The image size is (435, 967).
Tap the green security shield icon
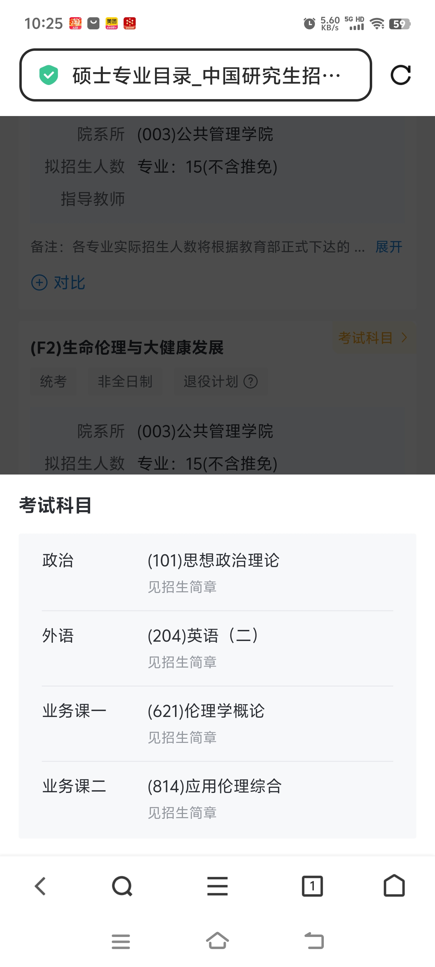pyautogui.click(x=49, y=75)
